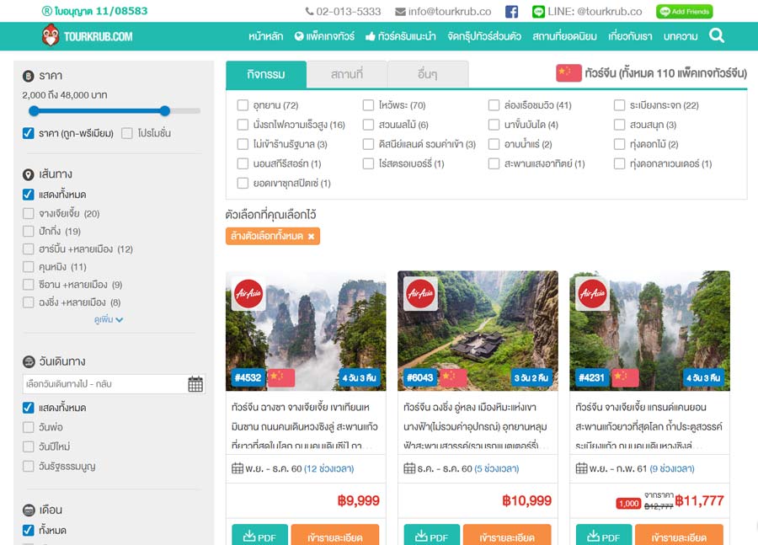This screenshot has height=545, width=758.
Task: Switch to the สถานที่ tab
Action: (x=346, y=74)
